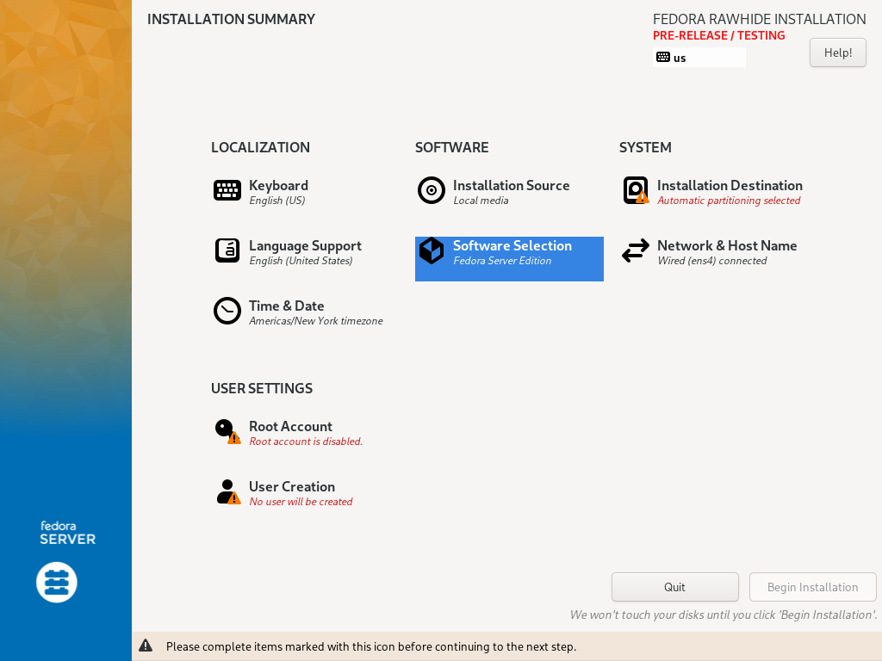The width and height of the screenshot is (882, 661).
Task: Click the LOCALIZATION section heading
Action: coord(260,147)
